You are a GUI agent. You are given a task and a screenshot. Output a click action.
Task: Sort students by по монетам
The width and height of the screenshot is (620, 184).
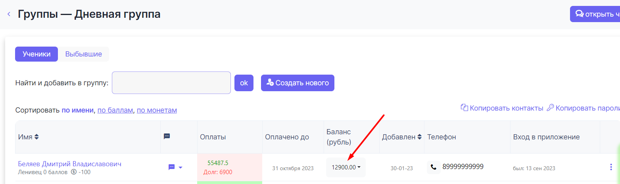point(157,110)
